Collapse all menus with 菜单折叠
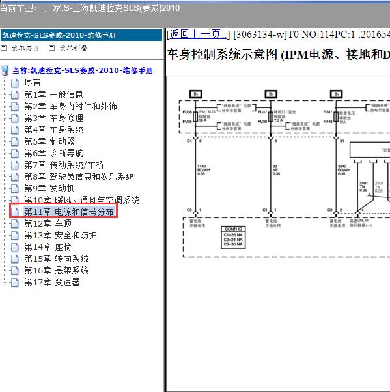 [x=74, y=48]
